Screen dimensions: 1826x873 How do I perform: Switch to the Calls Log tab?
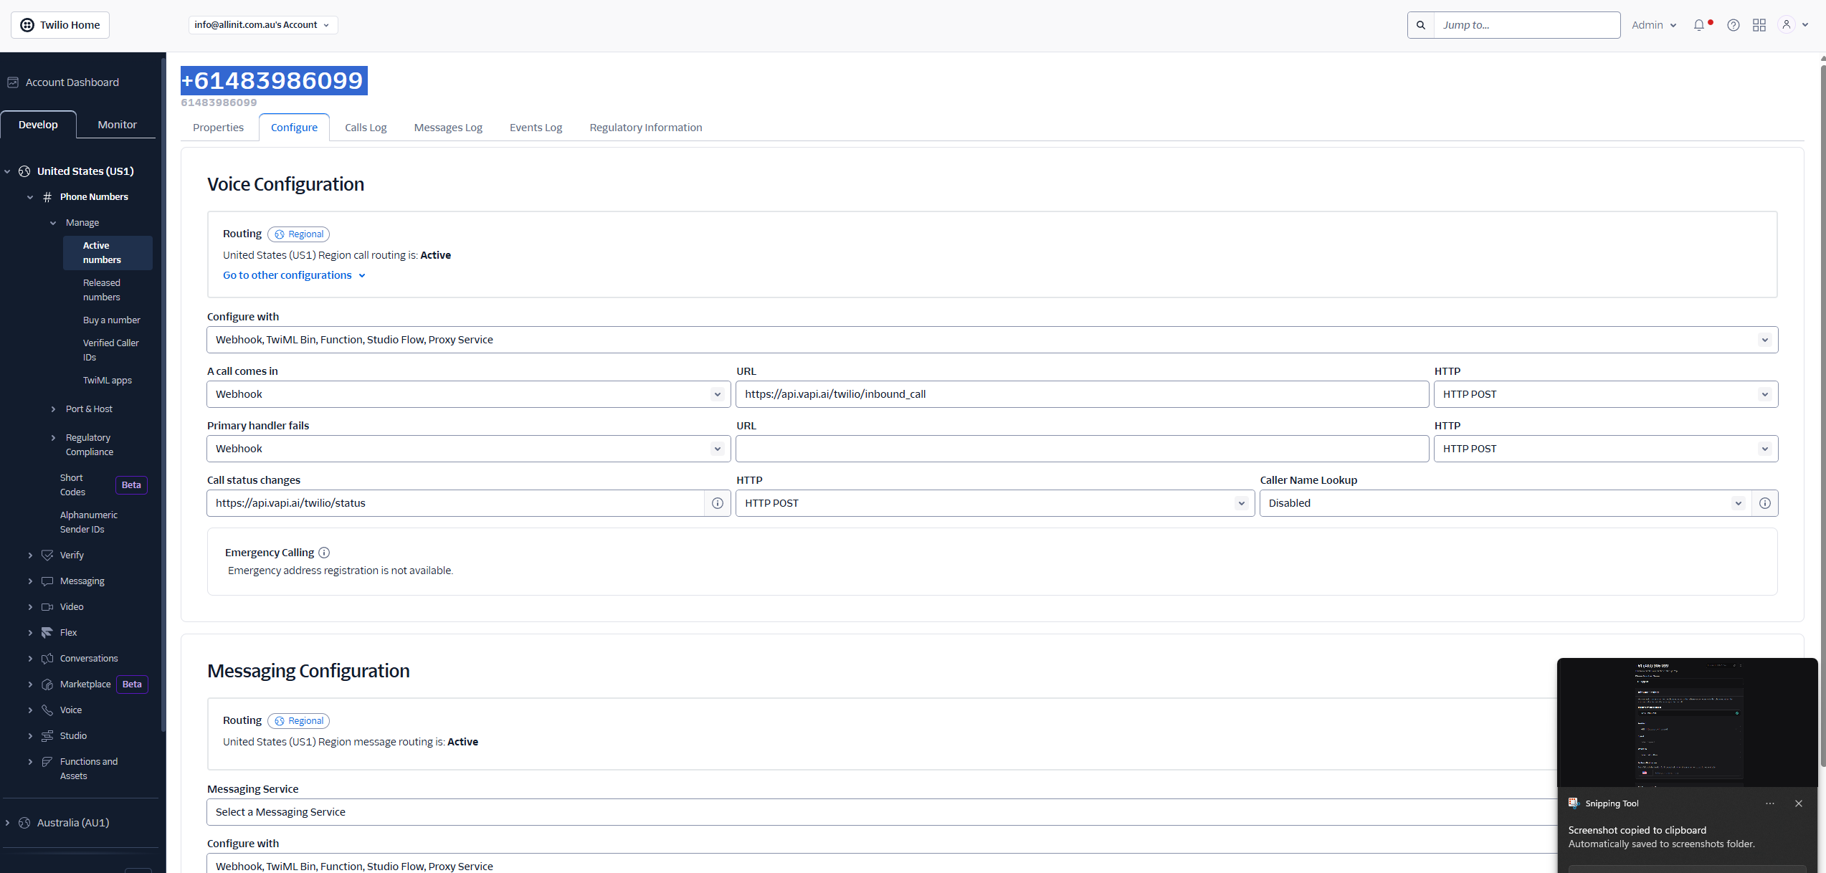(366, 128)
